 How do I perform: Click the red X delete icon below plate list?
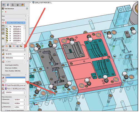[14, 46]
